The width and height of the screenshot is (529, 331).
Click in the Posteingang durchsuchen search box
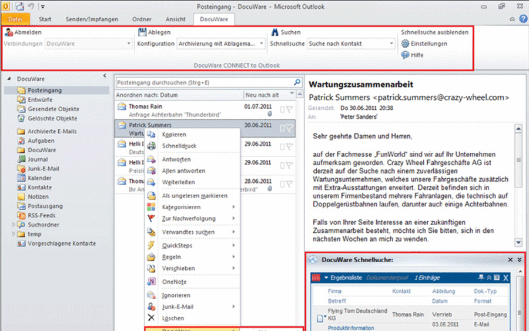(204, 82)
